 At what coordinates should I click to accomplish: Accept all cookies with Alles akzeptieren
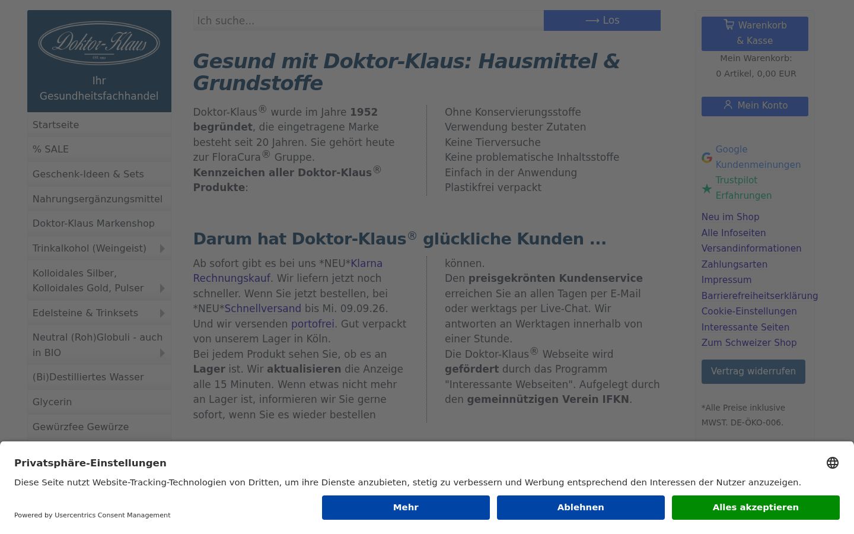(756, 507)
